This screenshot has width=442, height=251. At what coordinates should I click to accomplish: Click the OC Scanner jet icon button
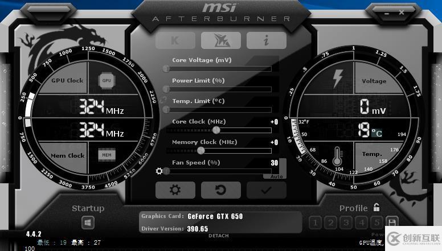coord(221,40)
